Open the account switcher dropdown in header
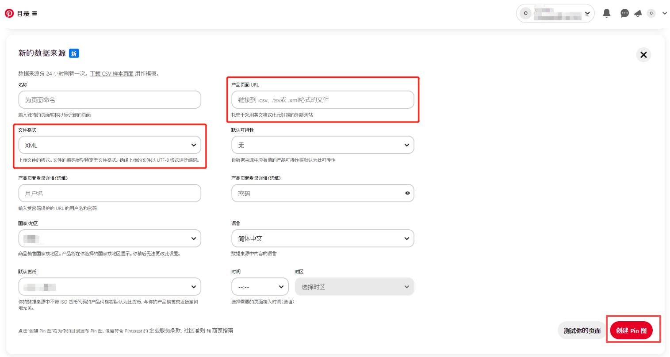Image resolution: width=670 pixels, height=357 pixels. pyautogui.click(x=555, y=13)
